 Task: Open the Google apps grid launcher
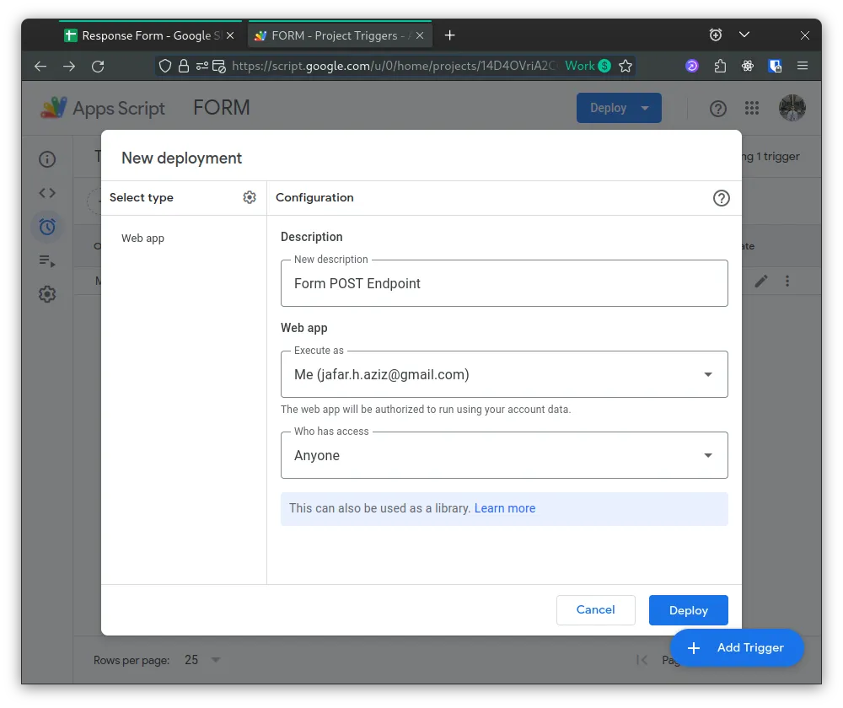(751, 108)
